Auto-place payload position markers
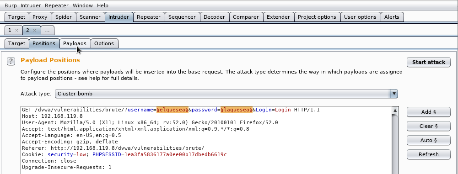Viewport: 458px width, 174px height. coord(429,140)
